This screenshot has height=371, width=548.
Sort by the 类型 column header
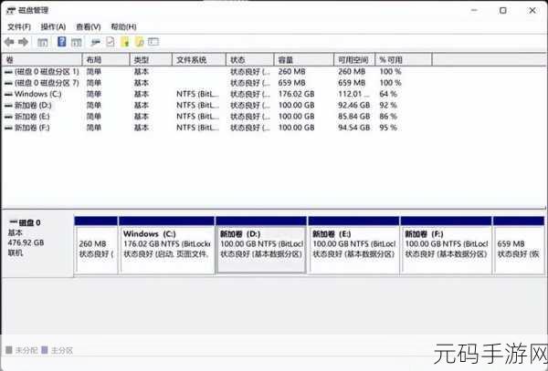coord(151,60)
